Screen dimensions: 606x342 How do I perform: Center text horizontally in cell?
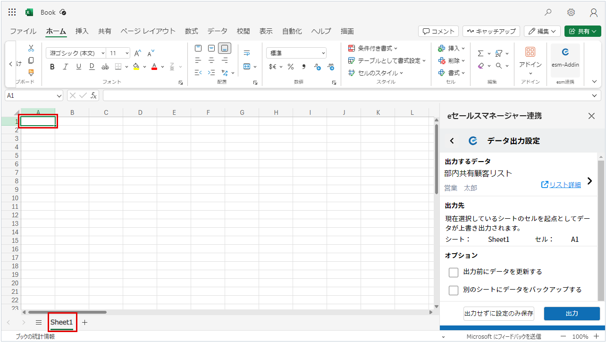point(211,60)
